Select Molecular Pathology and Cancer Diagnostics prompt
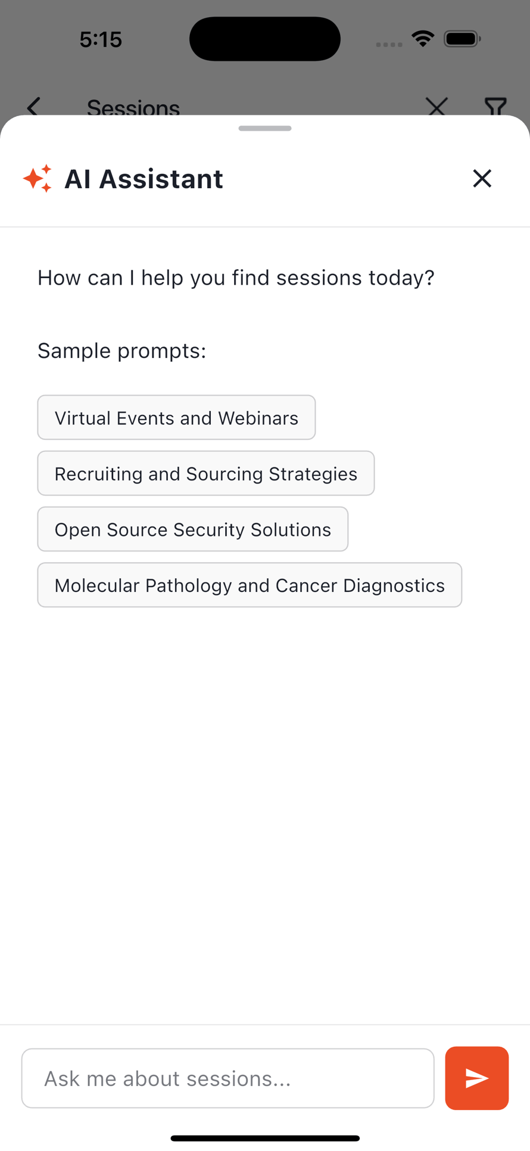This screenshot has width=530, height=1151. [x=250, y=585]
